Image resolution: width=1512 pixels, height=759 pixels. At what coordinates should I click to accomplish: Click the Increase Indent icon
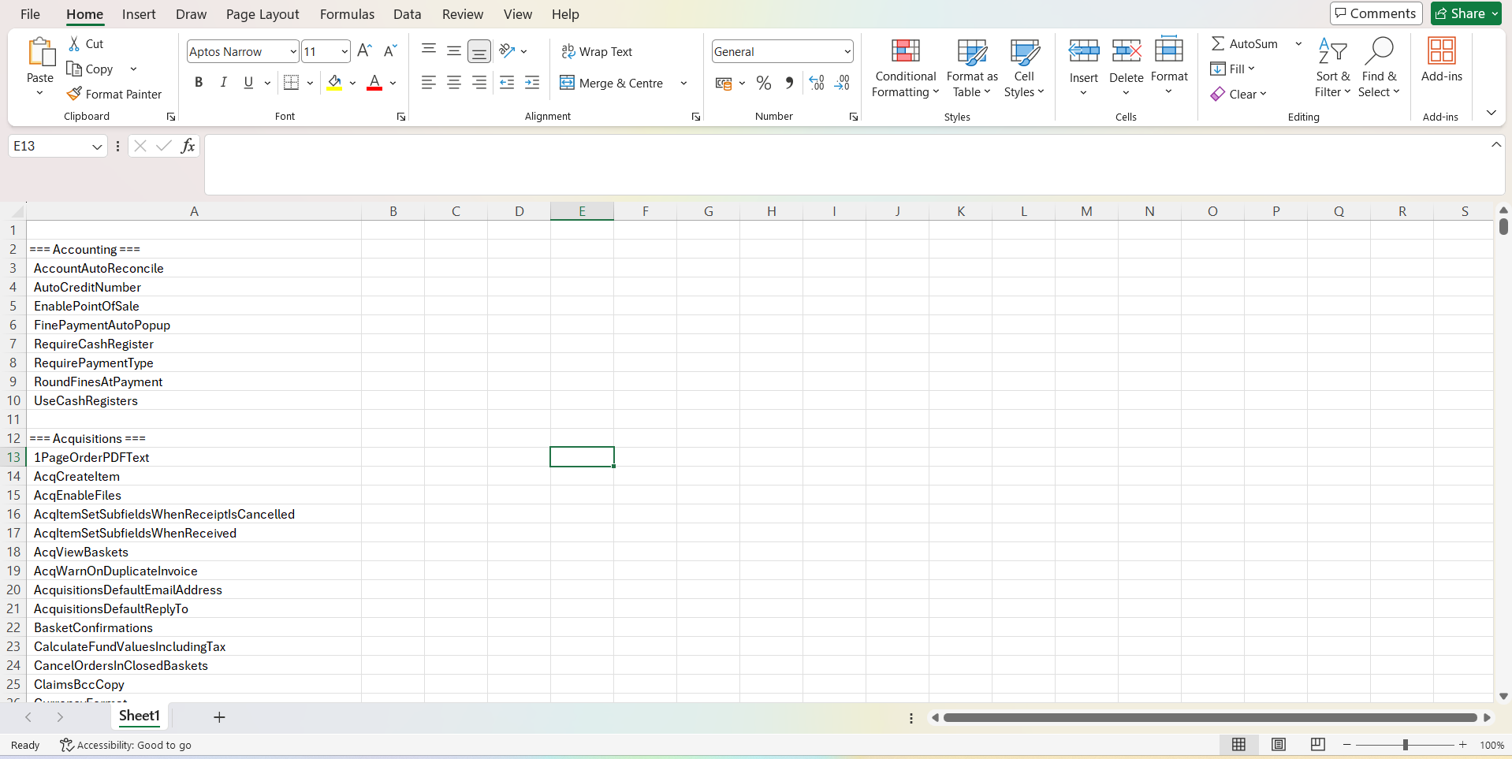532,83
